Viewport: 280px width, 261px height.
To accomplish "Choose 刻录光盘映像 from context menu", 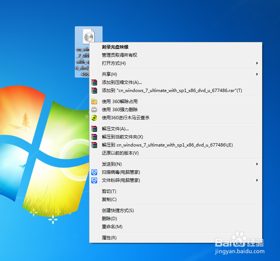I will tap(176, 47).
